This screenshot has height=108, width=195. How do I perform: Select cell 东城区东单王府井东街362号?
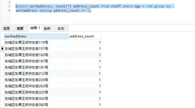[x=37, y=99]
